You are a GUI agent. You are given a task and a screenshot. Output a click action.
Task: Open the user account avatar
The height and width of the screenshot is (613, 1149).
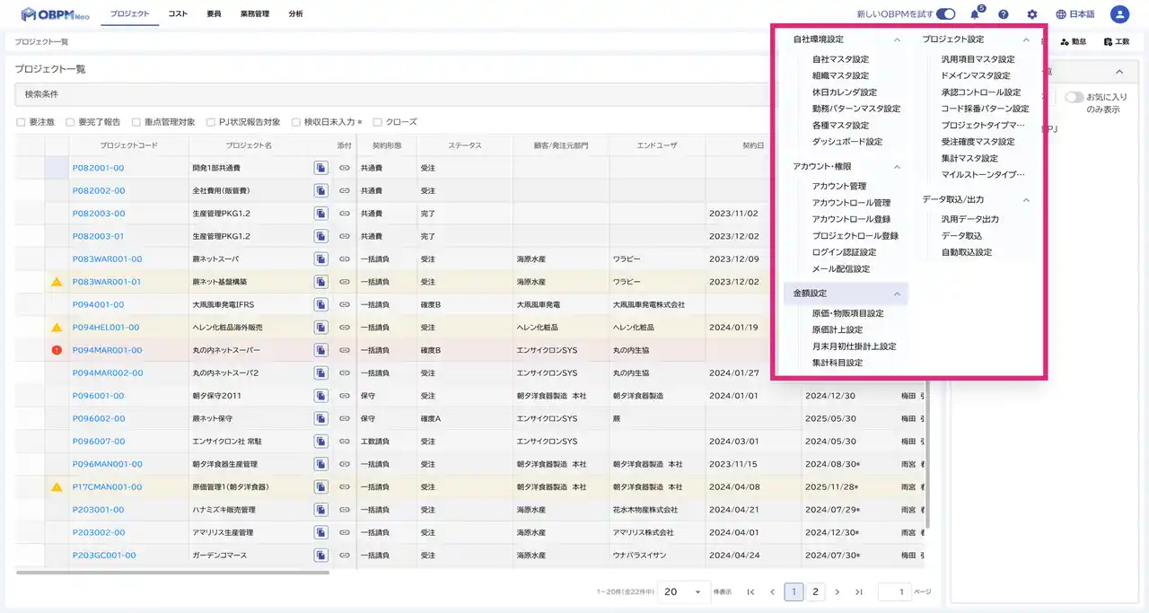1119,14
